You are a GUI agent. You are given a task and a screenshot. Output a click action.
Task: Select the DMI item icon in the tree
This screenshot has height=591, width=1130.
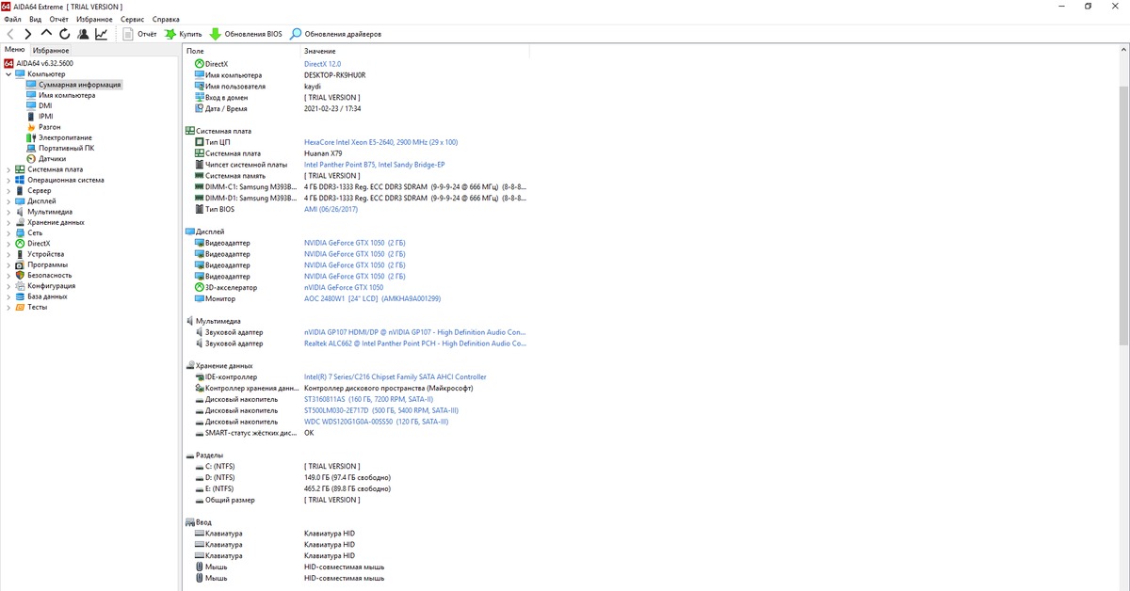pos(31,105)
